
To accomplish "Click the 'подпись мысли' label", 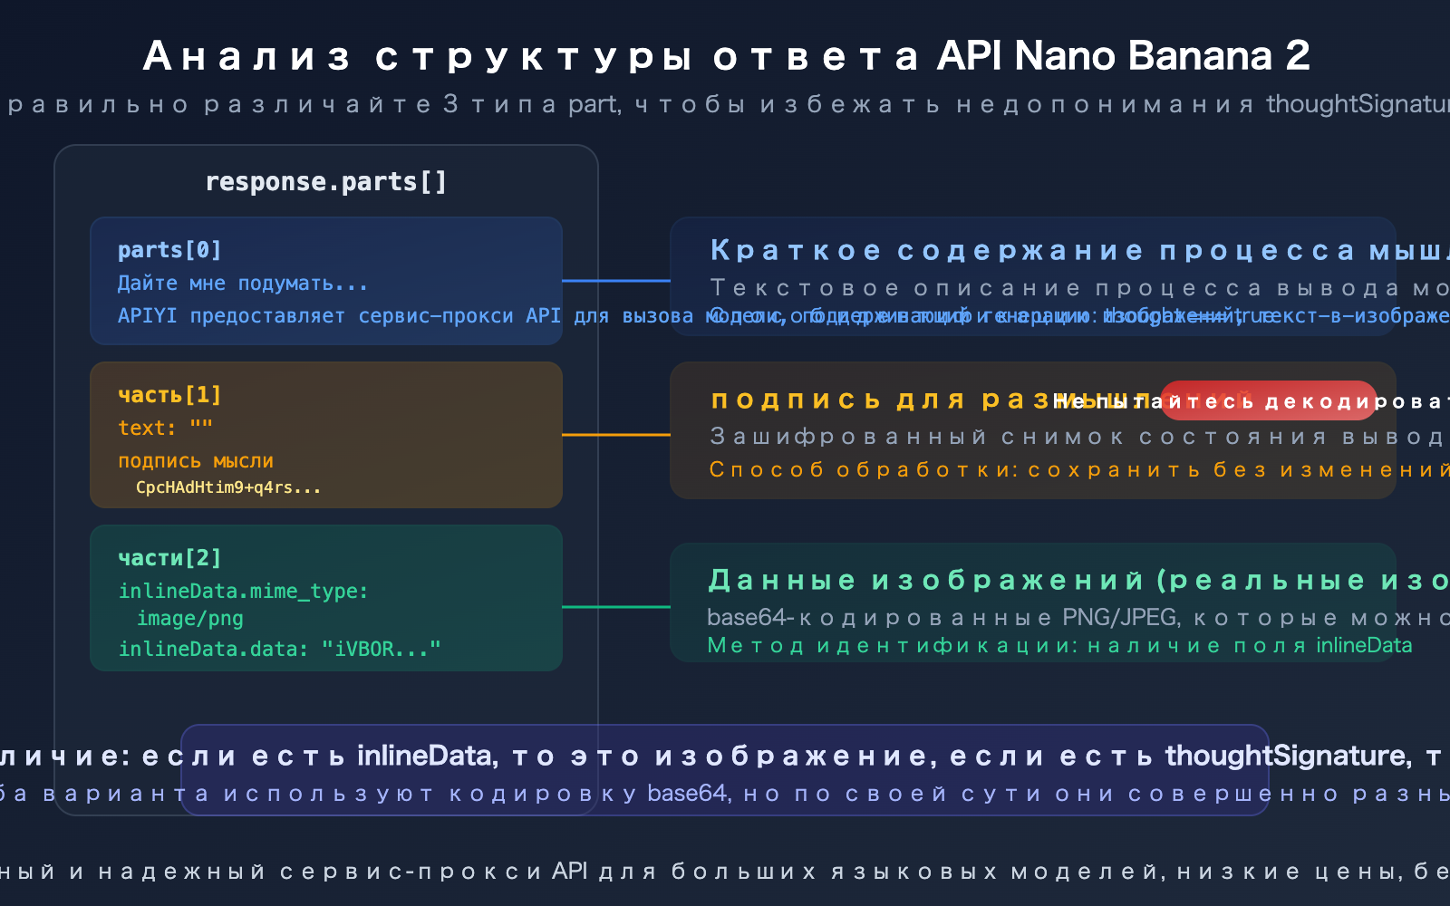I will click(x=195, y=460).
